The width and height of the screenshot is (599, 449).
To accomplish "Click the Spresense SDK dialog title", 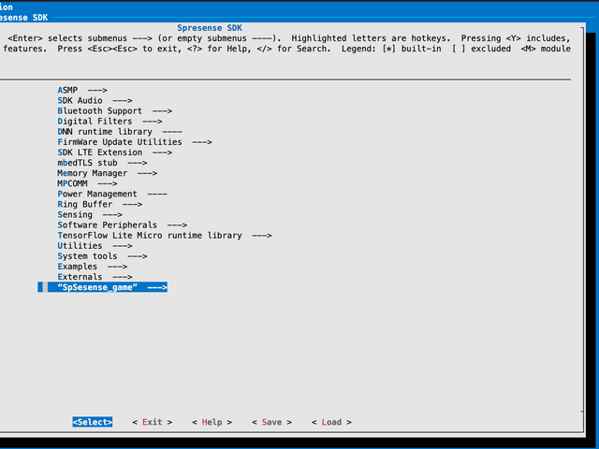I will click(x=210, y=28).
